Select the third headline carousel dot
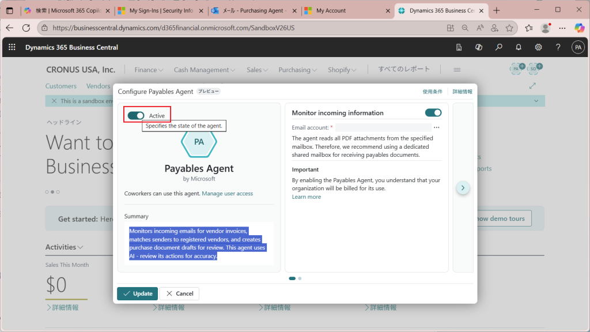This screenshot has height=332, width=590. [x=58, y=192]
